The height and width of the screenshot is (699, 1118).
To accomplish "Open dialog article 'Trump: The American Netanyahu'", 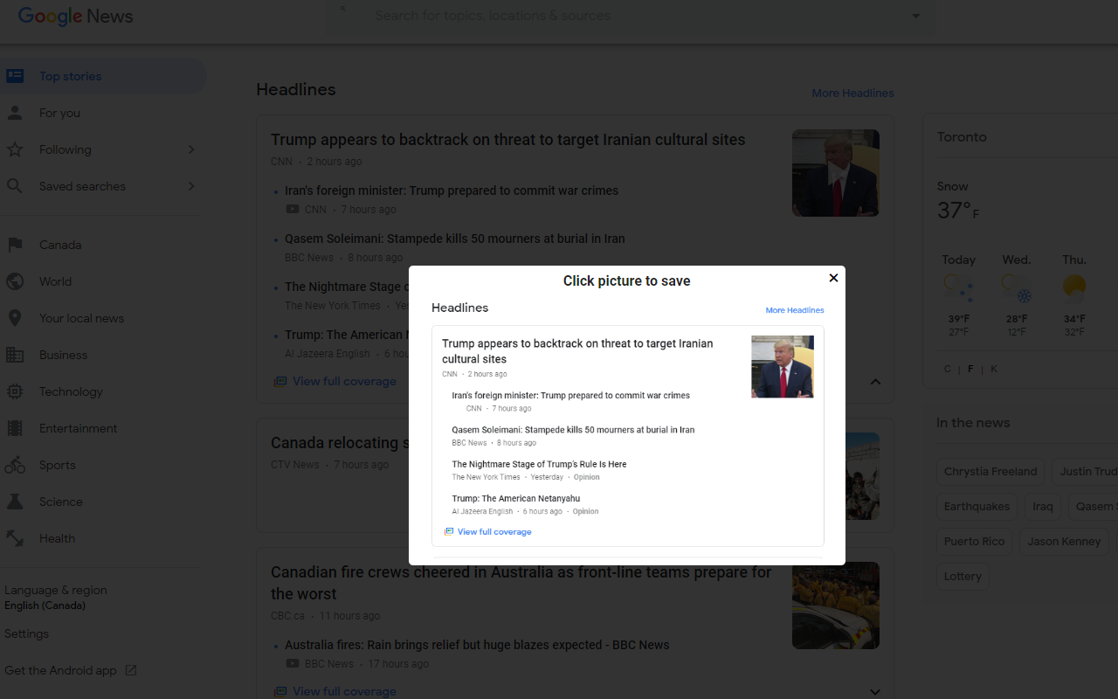I will [x=515, y=498].
